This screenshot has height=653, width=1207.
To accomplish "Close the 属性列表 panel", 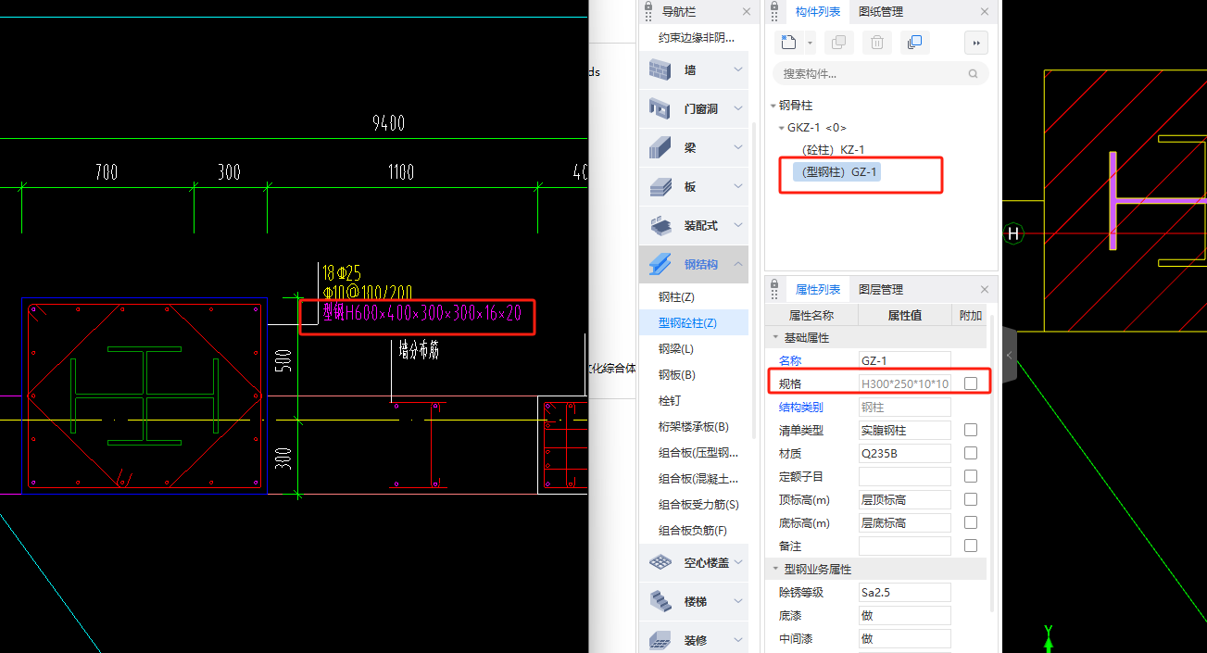I will click(x=985, y=289).
